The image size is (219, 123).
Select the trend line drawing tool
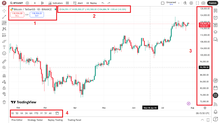(x=4, y=17)
